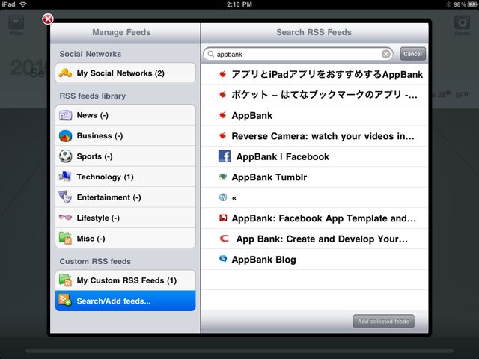Screen dimensions: 479x359
Task: Click the Entertainment theater masks icon
Action: point(65,197)
